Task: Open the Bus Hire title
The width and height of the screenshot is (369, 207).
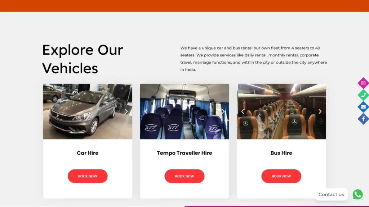Action: click(281, 153)
